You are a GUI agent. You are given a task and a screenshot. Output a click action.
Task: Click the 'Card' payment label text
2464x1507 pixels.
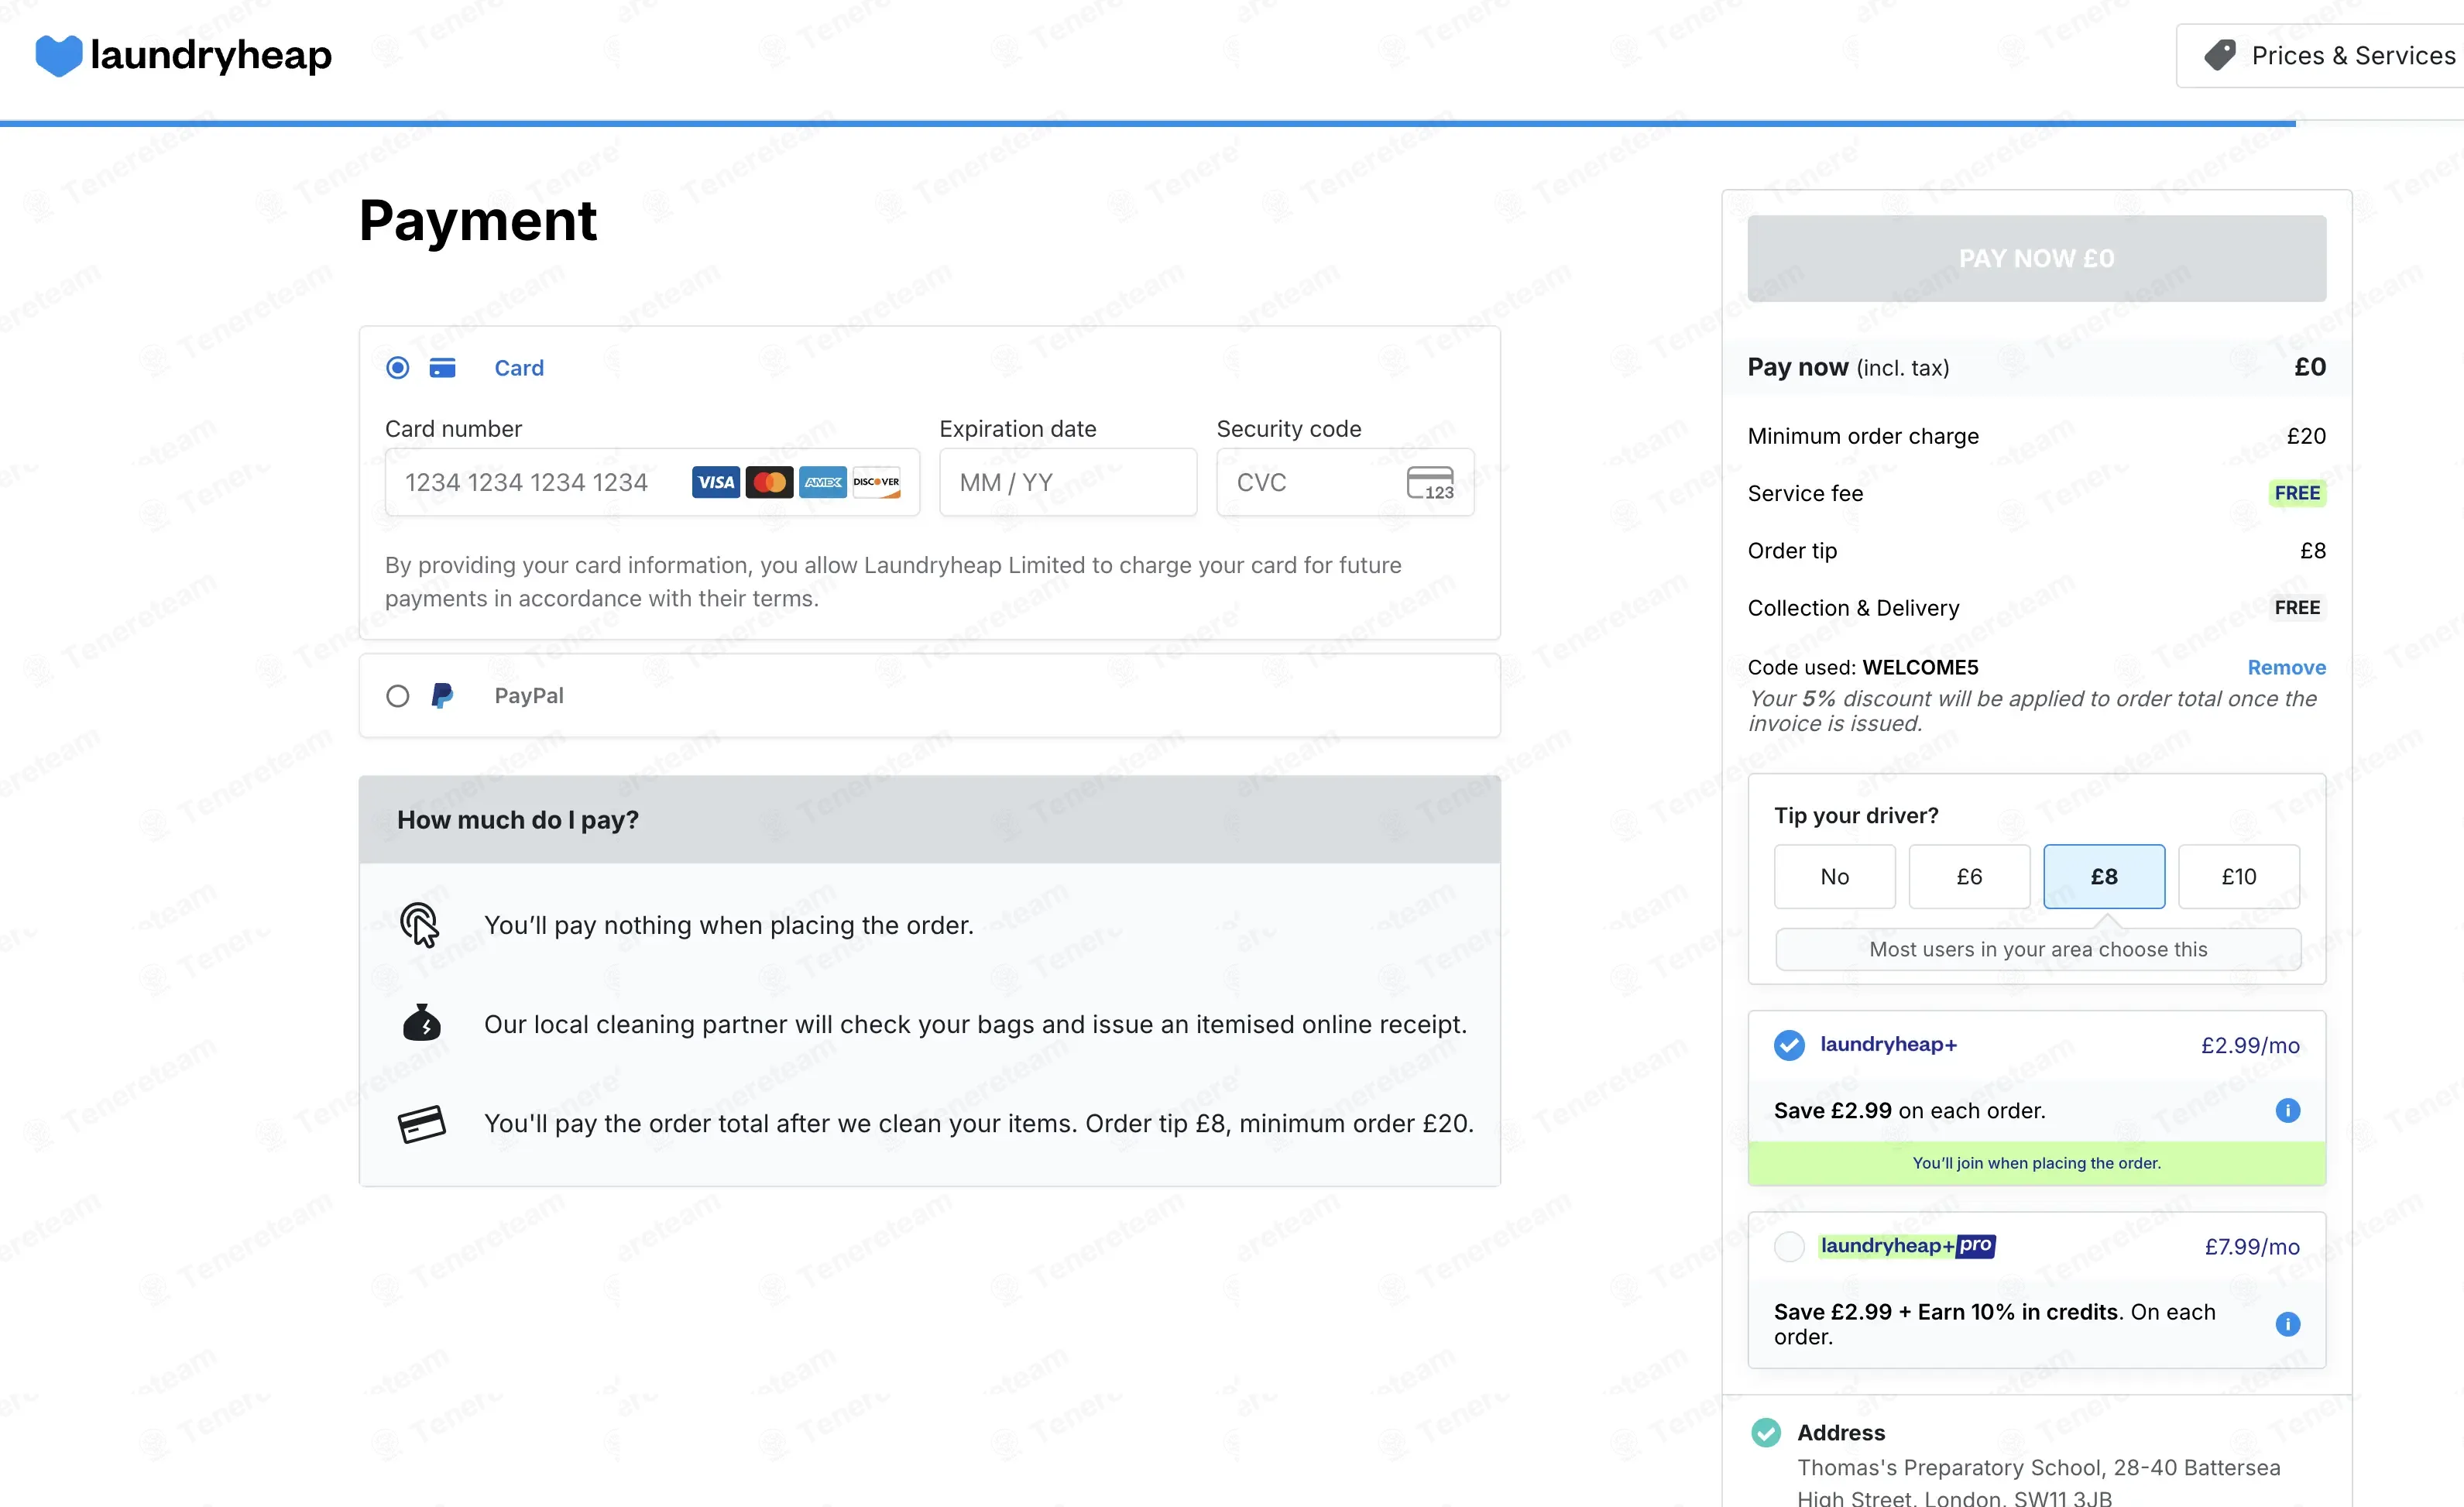519,368
